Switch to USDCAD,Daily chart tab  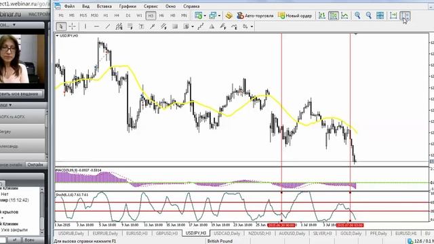point(226,233)
